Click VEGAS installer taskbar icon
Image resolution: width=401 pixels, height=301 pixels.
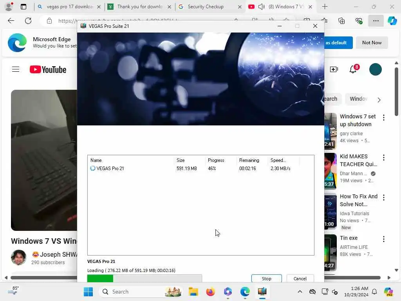click(262, 292)
